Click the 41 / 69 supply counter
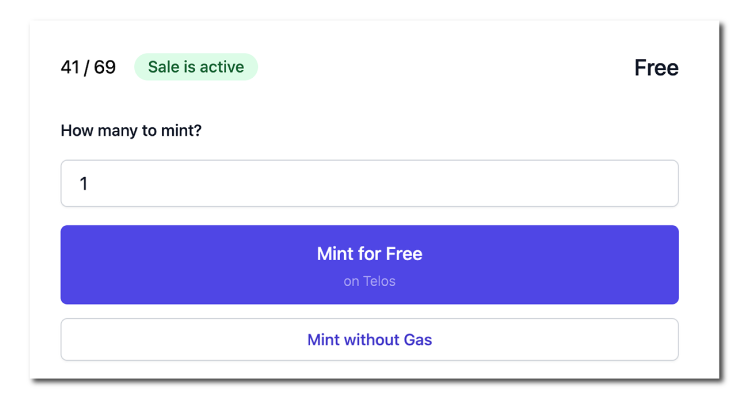This screenshot has height=399, width=749. tap(88, 67)
